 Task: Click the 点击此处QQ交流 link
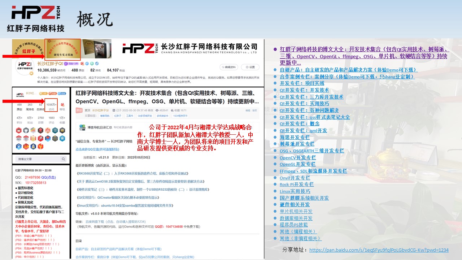[97, 149]
